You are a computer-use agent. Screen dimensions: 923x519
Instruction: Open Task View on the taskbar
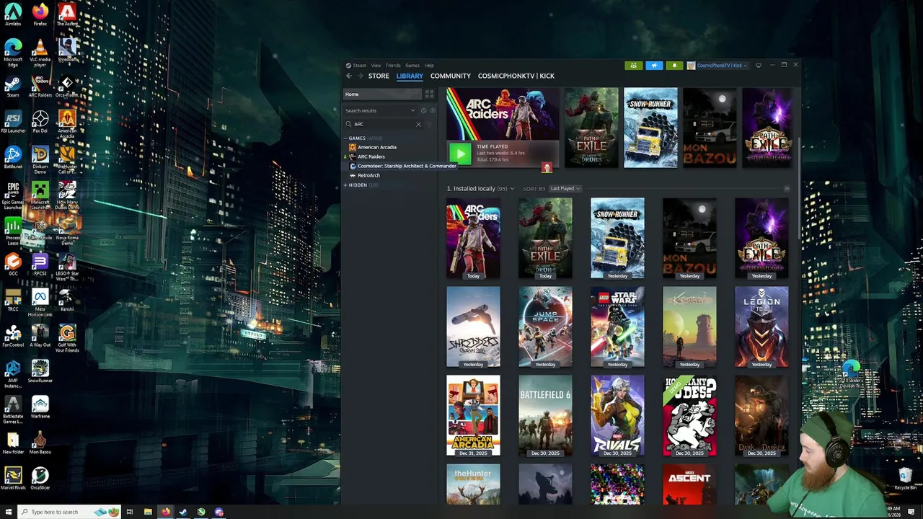pos(130,512)
